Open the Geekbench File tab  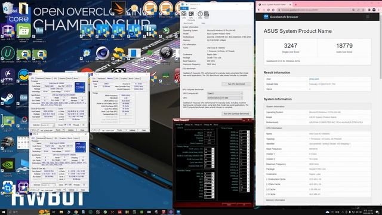click(184, 8)
